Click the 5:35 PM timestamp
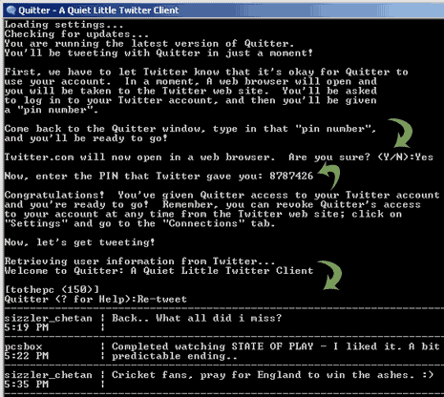This screenshot has height=397, width=444. (27, 385)
